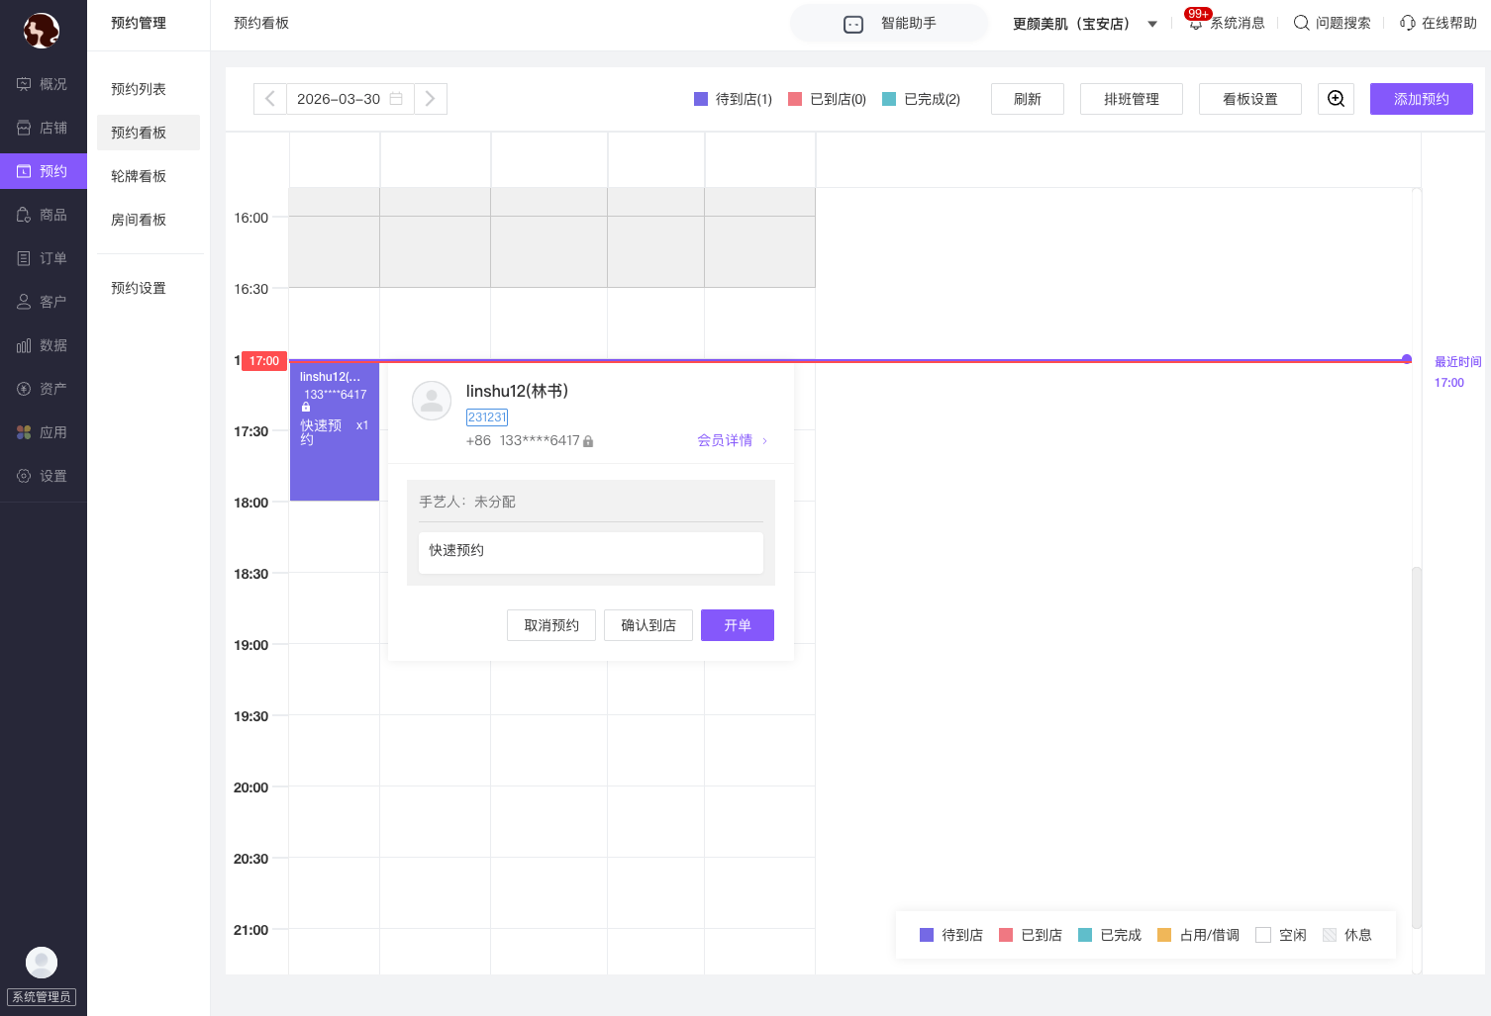Open the problem search magnifier
Image resolution: width=1491 pixels, height=1016 pixels.
point(1301,23)
